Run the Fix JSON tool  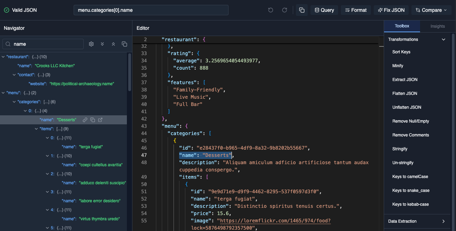391,10
